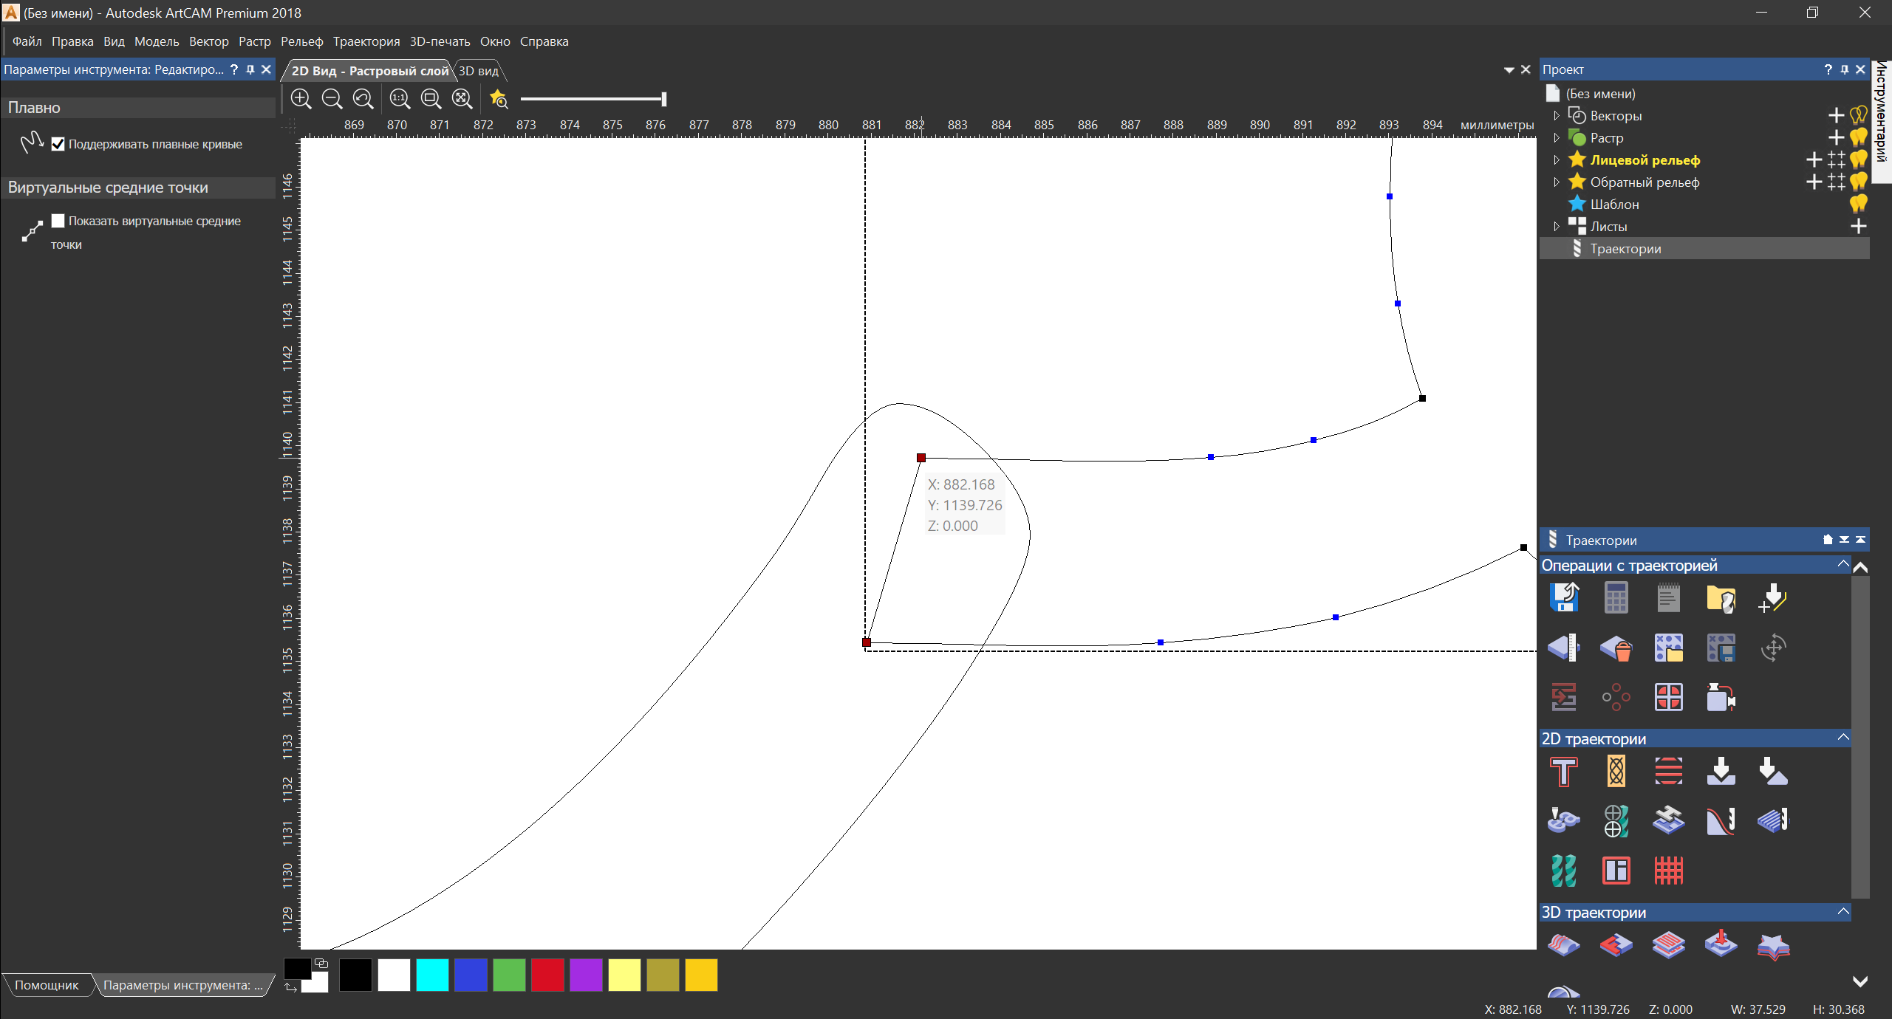Select the Траектории project tree item
The width and height of the screenshot is (1892, 1019).
(1625, 249)
